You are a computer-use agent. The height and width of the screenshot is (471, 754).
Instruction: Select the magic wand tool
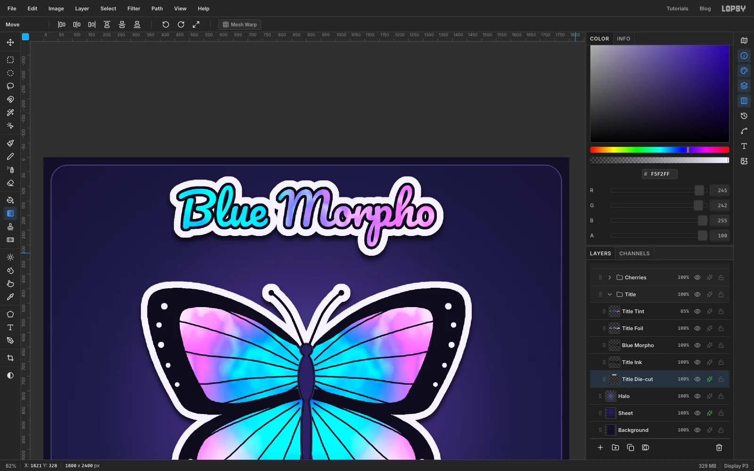(x=10, y=113)
